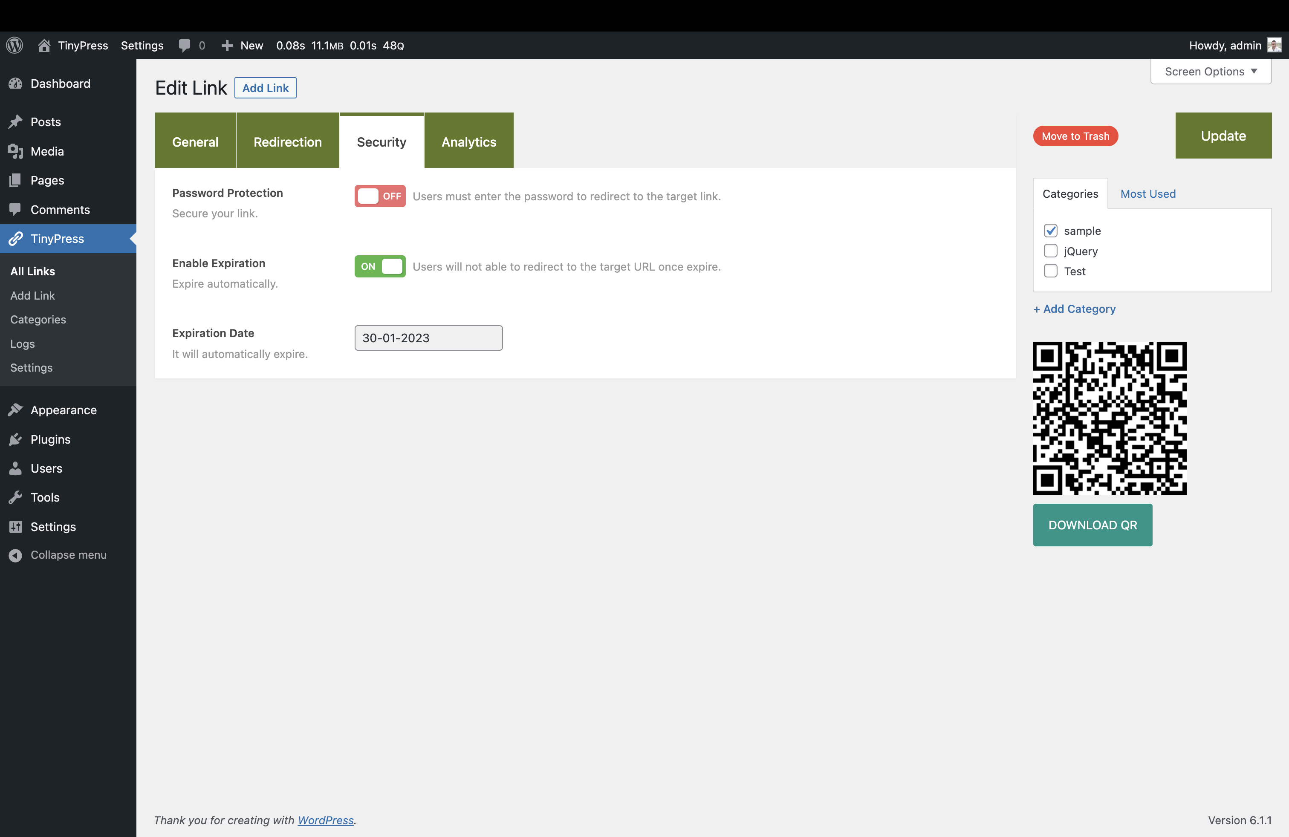Follow the WordPress footer link
The width and height of the screenshot is (1289, 837).
tap(326, 820)
